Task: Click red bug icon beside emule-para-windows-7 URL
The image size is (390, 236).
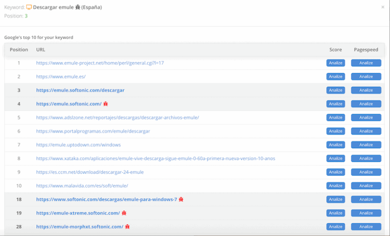Action: pyautogui.click(x=181, y=199)
